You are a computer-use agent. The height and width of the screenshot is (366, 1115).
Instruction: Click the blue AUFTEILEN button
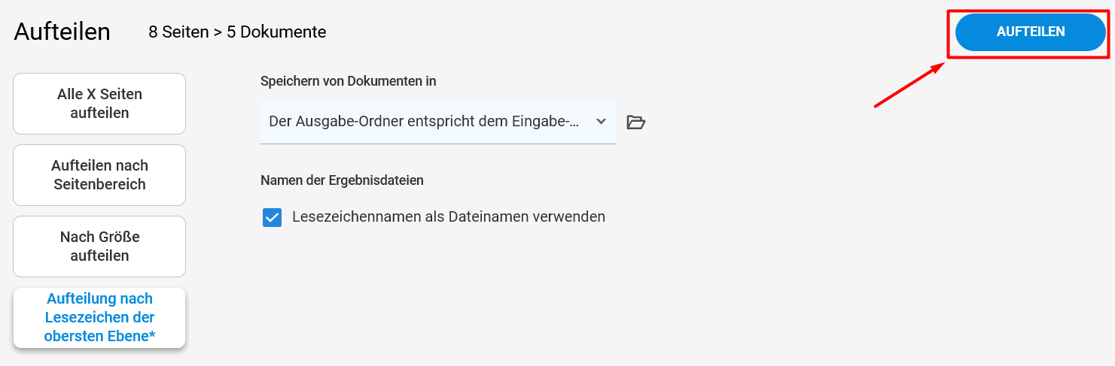(1030, 32)
